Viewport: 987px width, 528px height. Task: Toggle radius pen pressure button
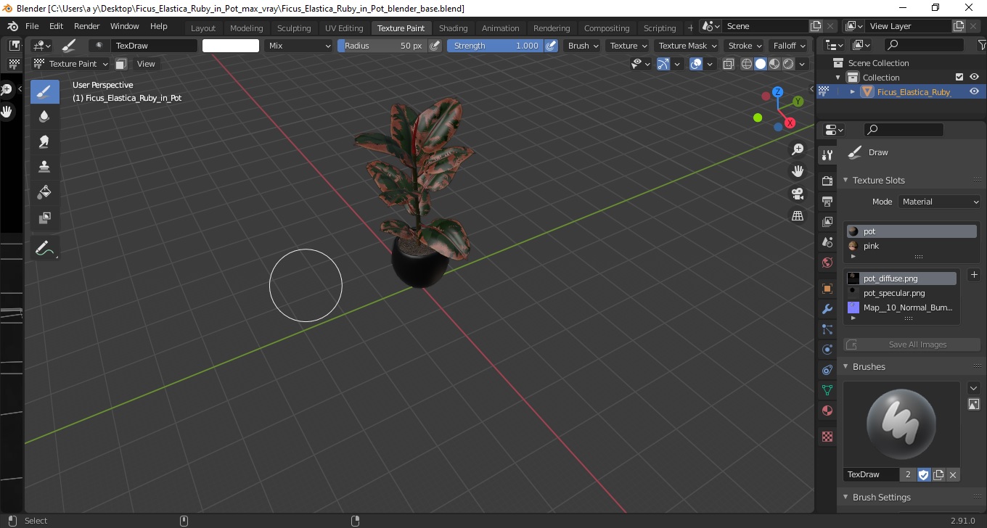tap(435, 46)
